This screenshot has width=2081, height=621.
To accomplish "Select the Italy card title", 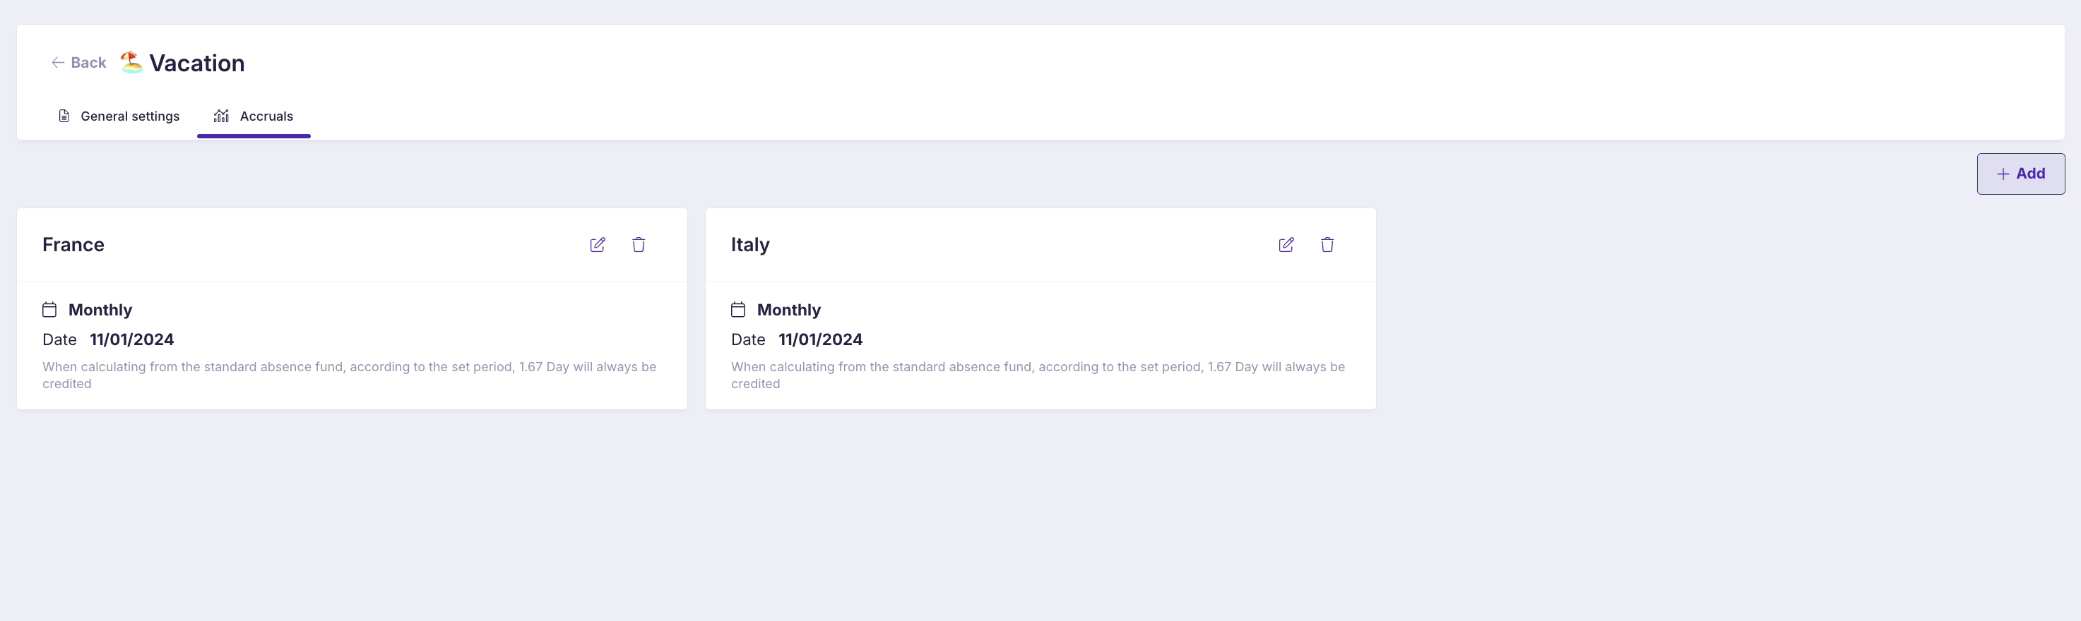I will tap(749, 245).
